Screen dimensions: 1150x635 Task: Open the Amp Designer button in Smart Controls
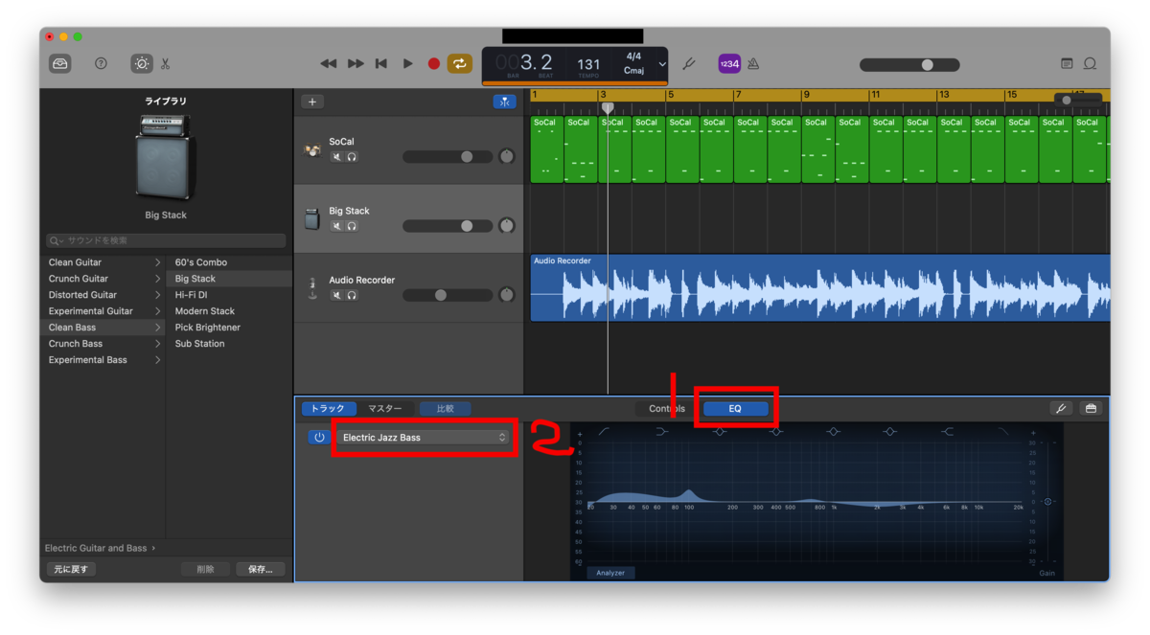pyautogui.click(x=1061, y=408)
